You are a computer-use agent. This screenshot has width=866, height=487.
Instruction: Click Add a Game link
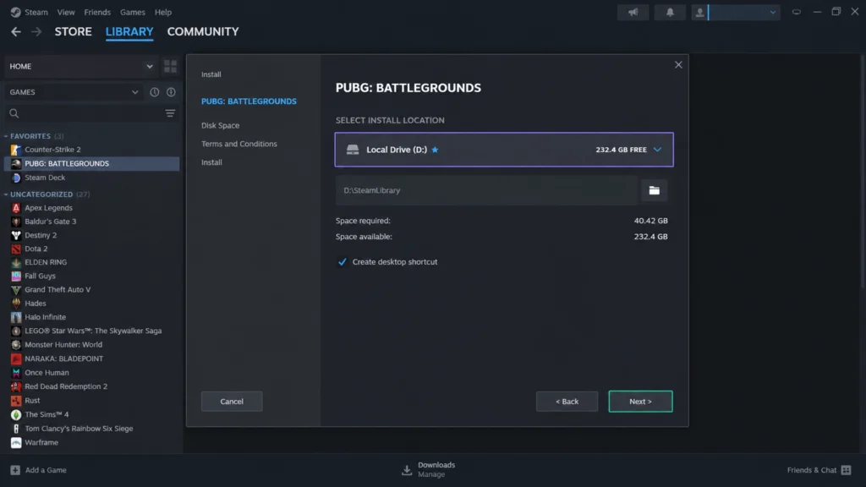pos(46,470)
